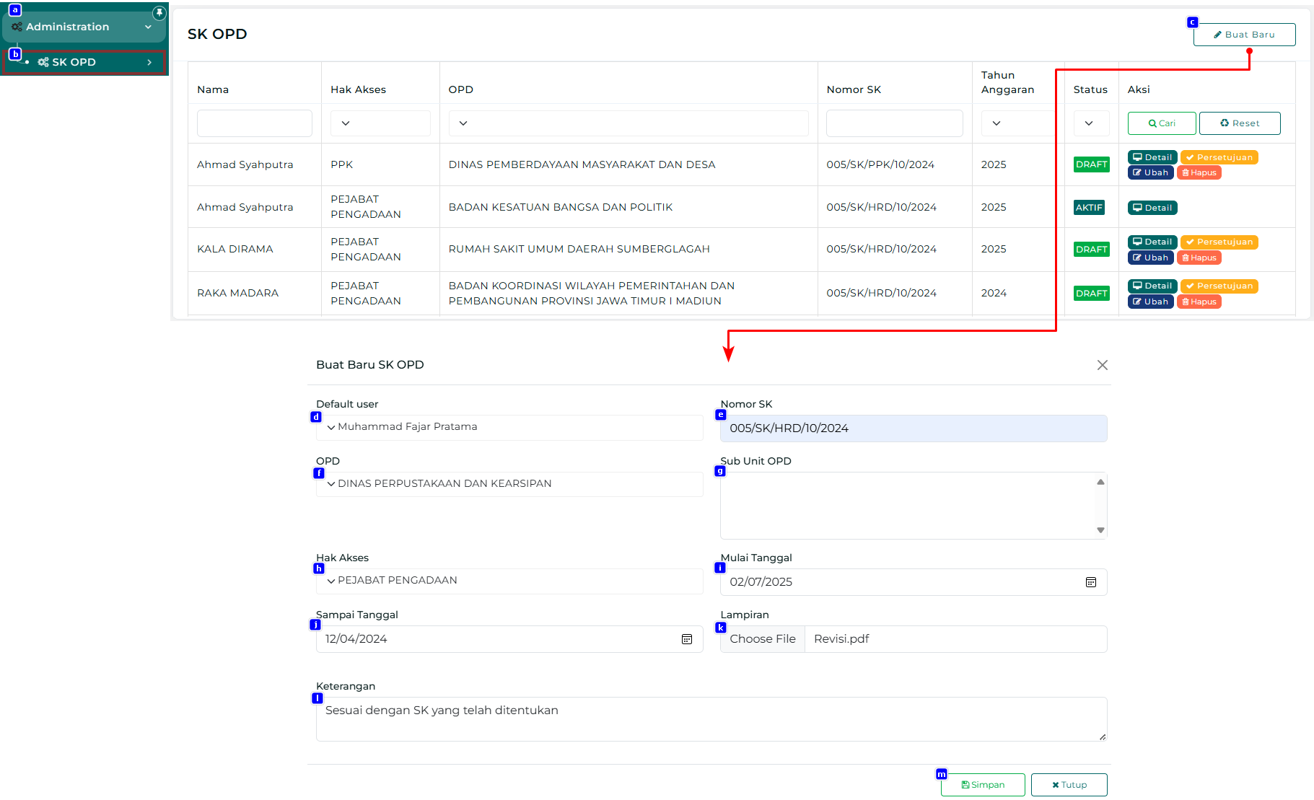Close the Buat Baru SK OPD dialog

1102,365
